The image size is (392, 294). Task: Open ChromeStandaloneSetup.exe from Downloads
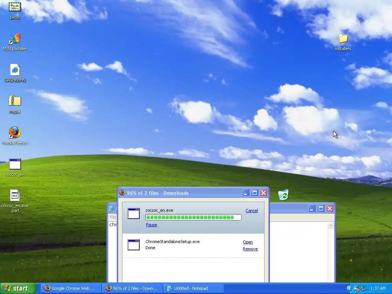[x=248, y=242]
